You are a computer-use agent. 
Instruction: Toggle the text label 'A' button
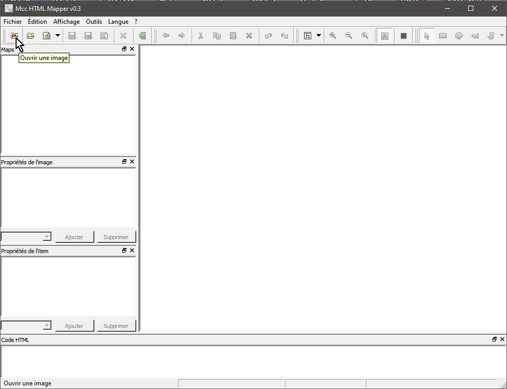(384, 36)
